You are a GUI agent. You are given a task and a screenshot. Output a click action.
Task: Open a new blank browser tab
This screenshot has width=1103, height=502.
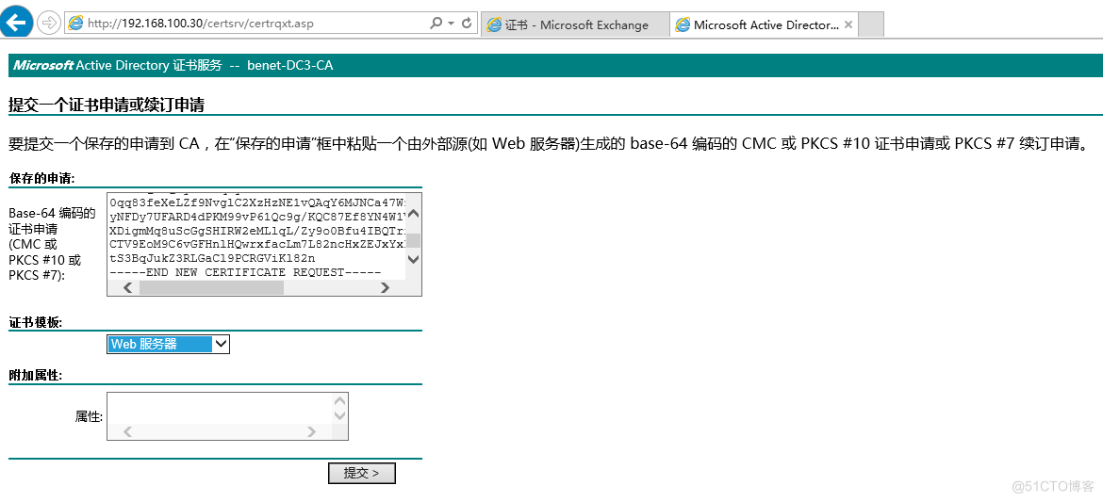click(872, 24)
